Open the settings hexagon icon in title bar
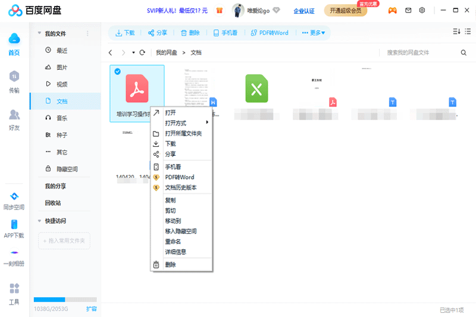Screen dimensions: 476x317 click(422, 11)
